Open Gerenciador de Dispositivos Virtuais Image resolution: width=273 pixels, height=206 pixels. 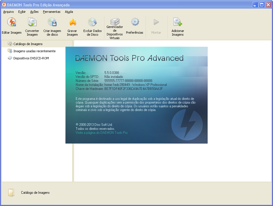pos(115,29)
